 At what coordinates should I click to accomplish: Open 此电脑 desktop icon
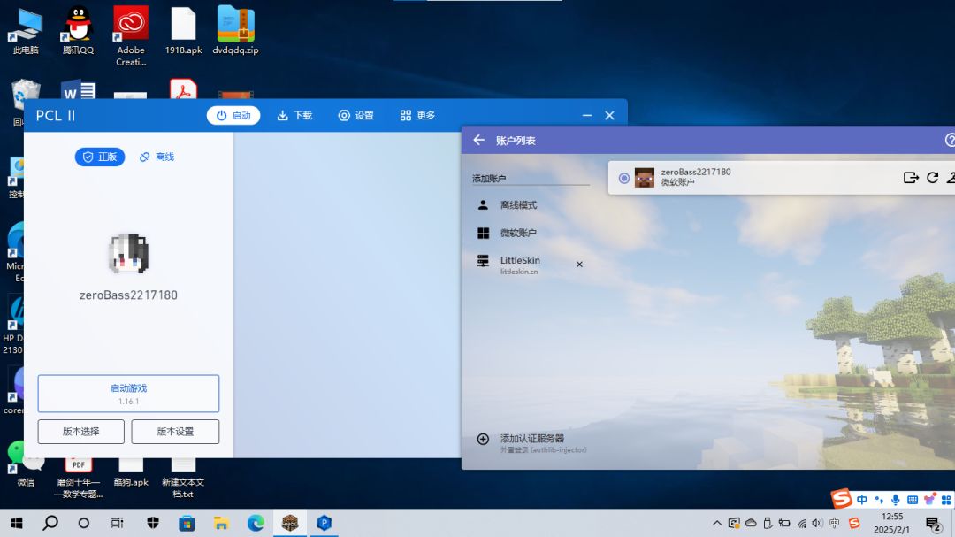click(27, 32)
